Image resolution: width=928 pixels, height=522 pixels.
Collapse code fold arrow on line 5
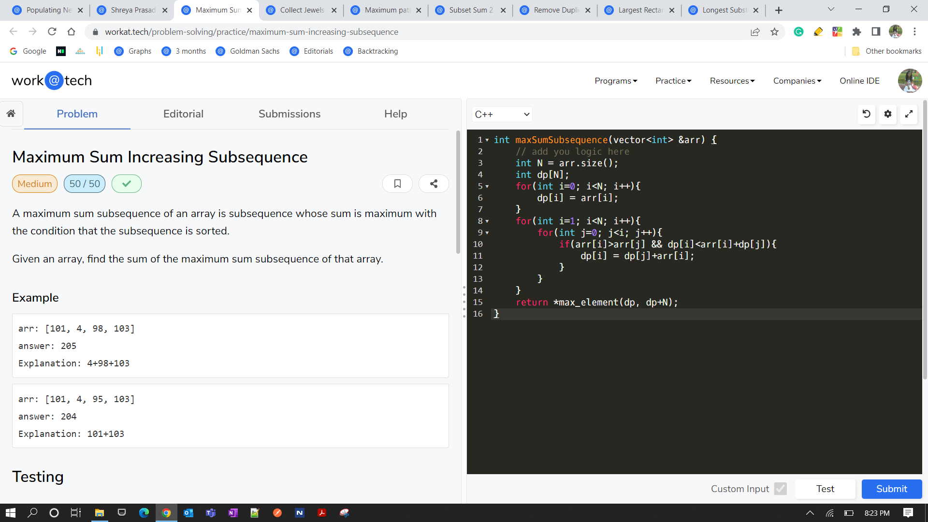click(487, 187)
